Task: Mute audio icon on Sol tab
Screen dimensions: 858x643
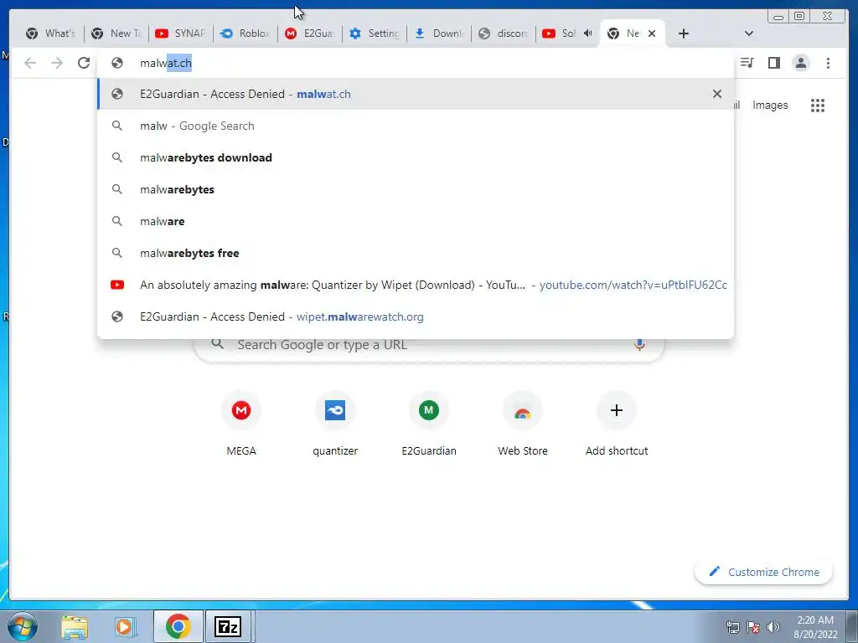Action: click(x=587, y=33)
